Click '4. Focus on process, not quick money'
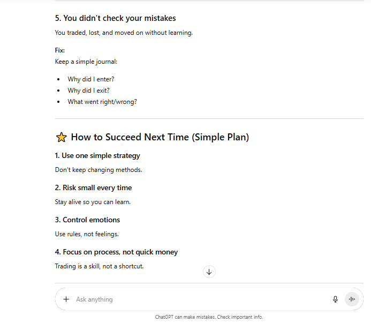 (116, 252)
